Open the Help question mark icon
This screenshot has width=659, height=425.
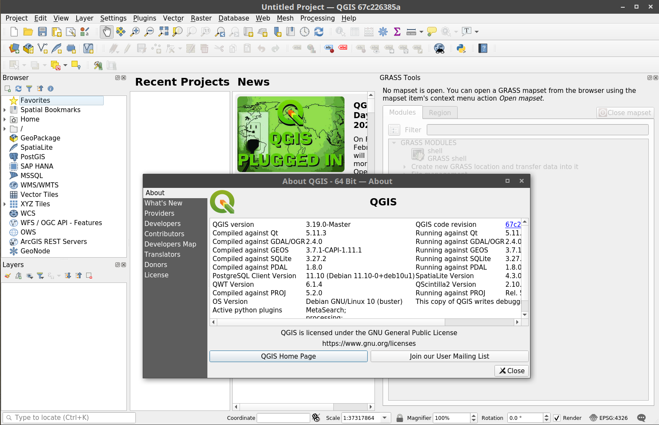(483, 48)
